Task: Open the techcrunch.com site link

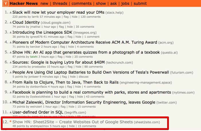Action: click(x=119, y=63)
